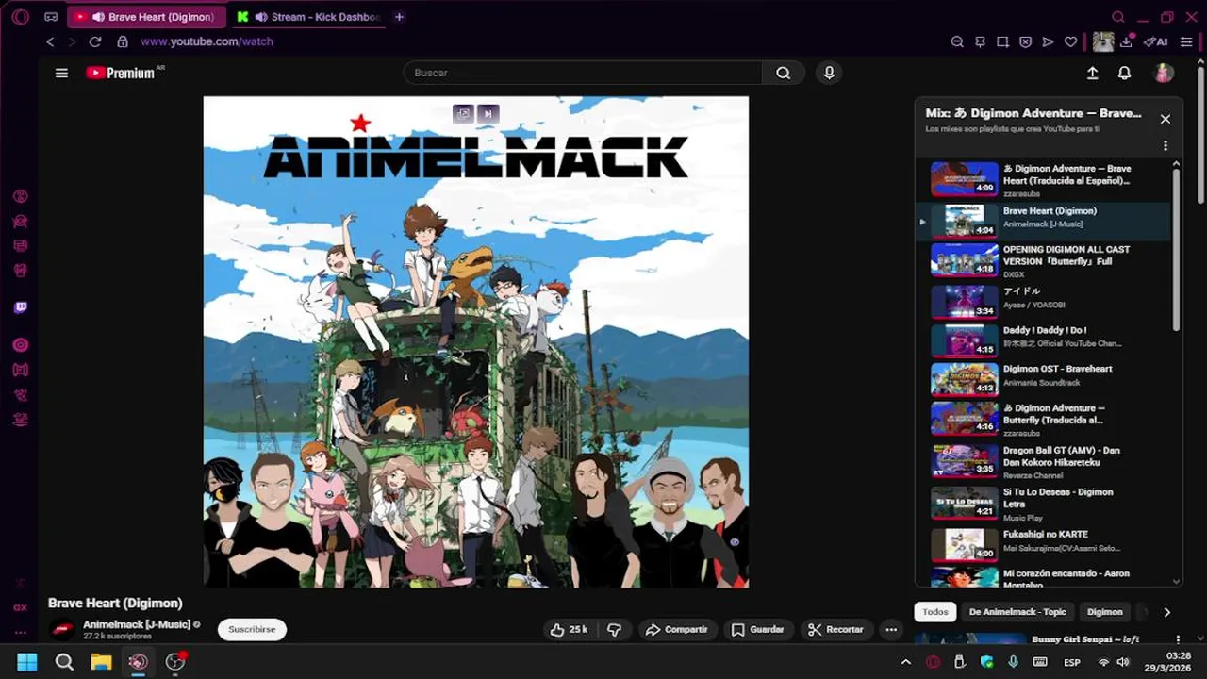Viewport: 1207px width, 679px height.
Task: Open the browser easy setup sliders icon
Action: click(x=1186, y=41)
